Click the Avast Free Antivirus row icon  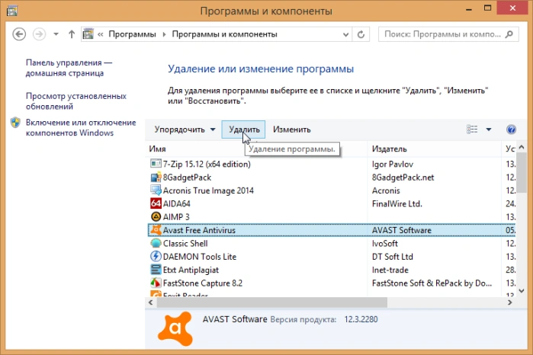(156, 230)
